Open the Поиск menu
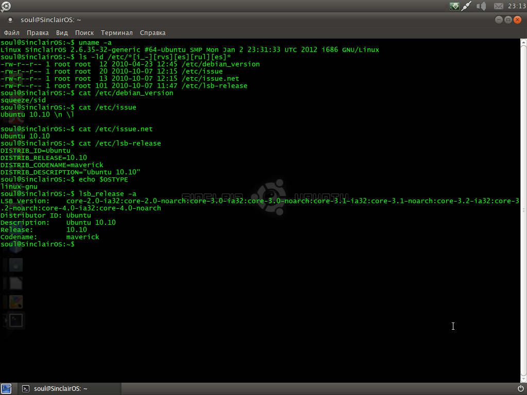527x395 pixels. click(84, 32)
